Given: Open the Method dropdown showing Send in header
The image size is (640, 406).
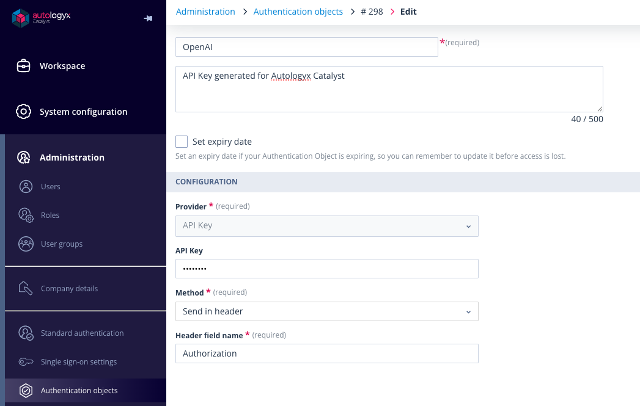Looking at the screenshot, I should point(327,311).
